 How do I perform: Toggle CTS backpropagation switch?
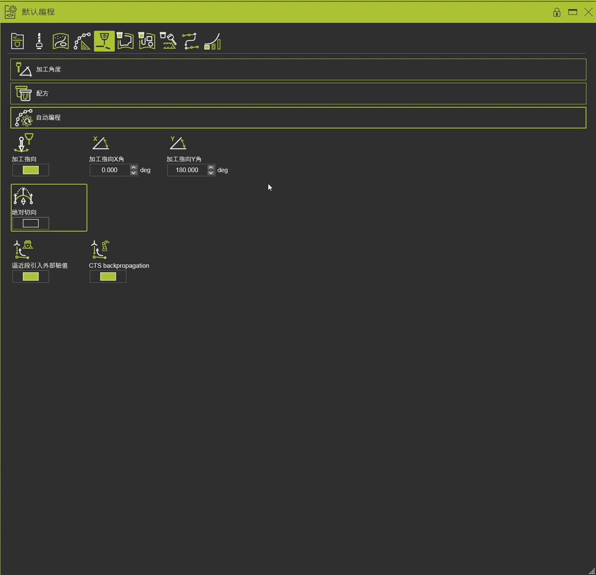[108, 276]
